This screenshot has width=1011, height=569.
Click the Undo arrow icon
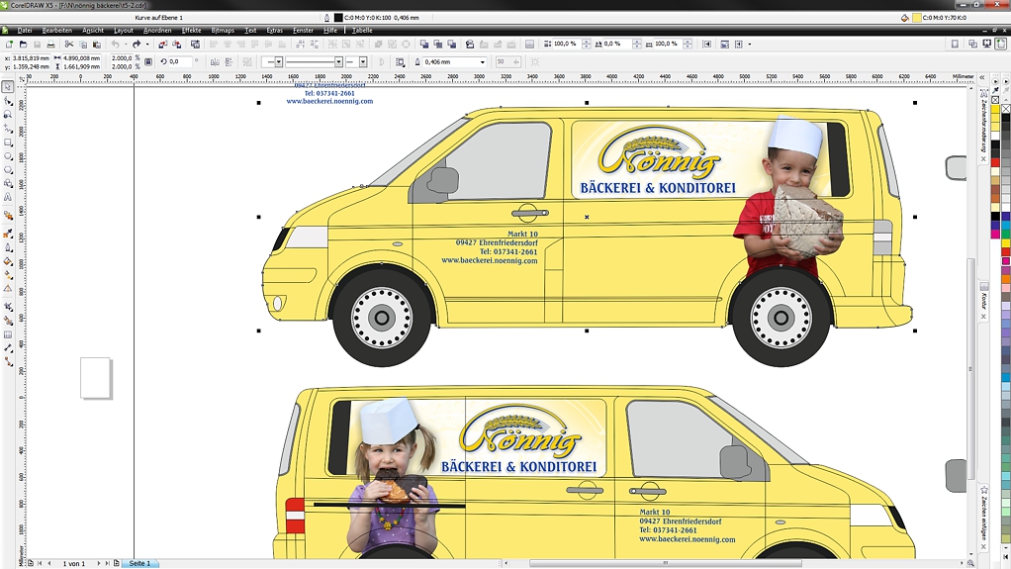tap(116, 45)
